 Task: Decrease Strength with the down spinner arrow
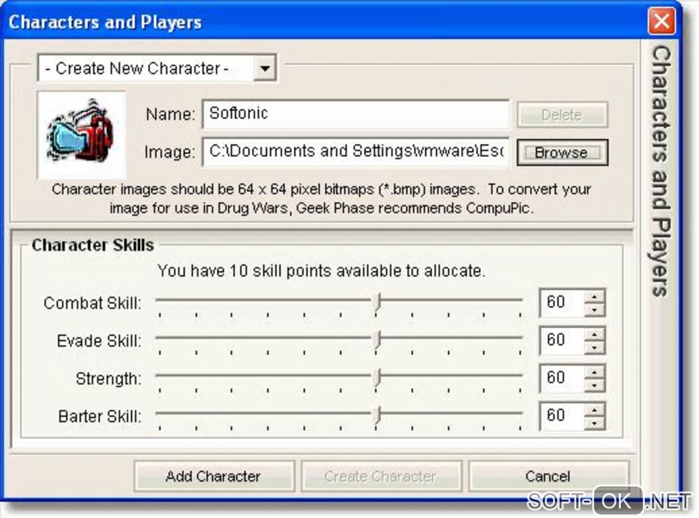click(x=594, y=385)
